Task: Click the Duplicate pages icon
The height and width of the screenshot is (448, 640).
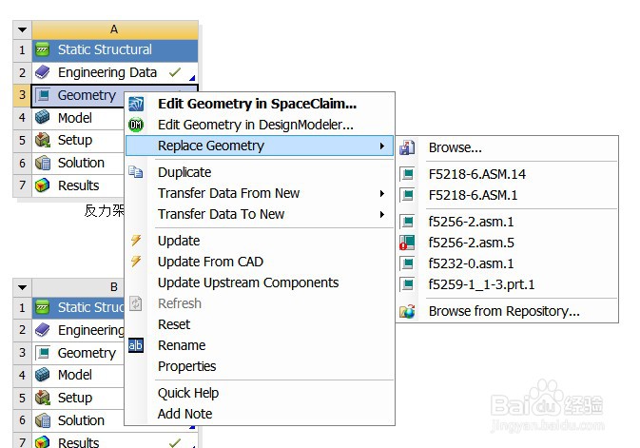Action: coord(135,172)
